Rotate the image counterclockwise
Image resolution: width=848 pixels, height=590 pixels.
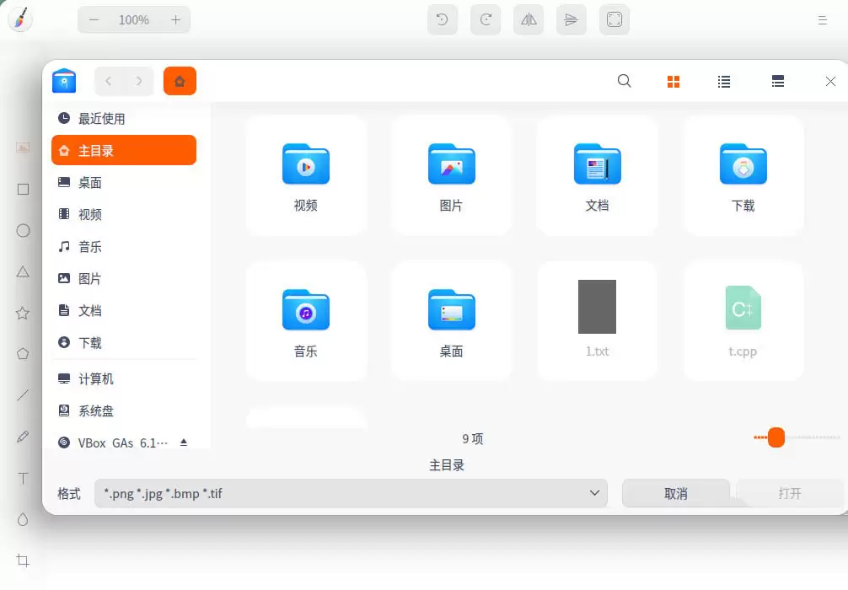pos(442,19)
